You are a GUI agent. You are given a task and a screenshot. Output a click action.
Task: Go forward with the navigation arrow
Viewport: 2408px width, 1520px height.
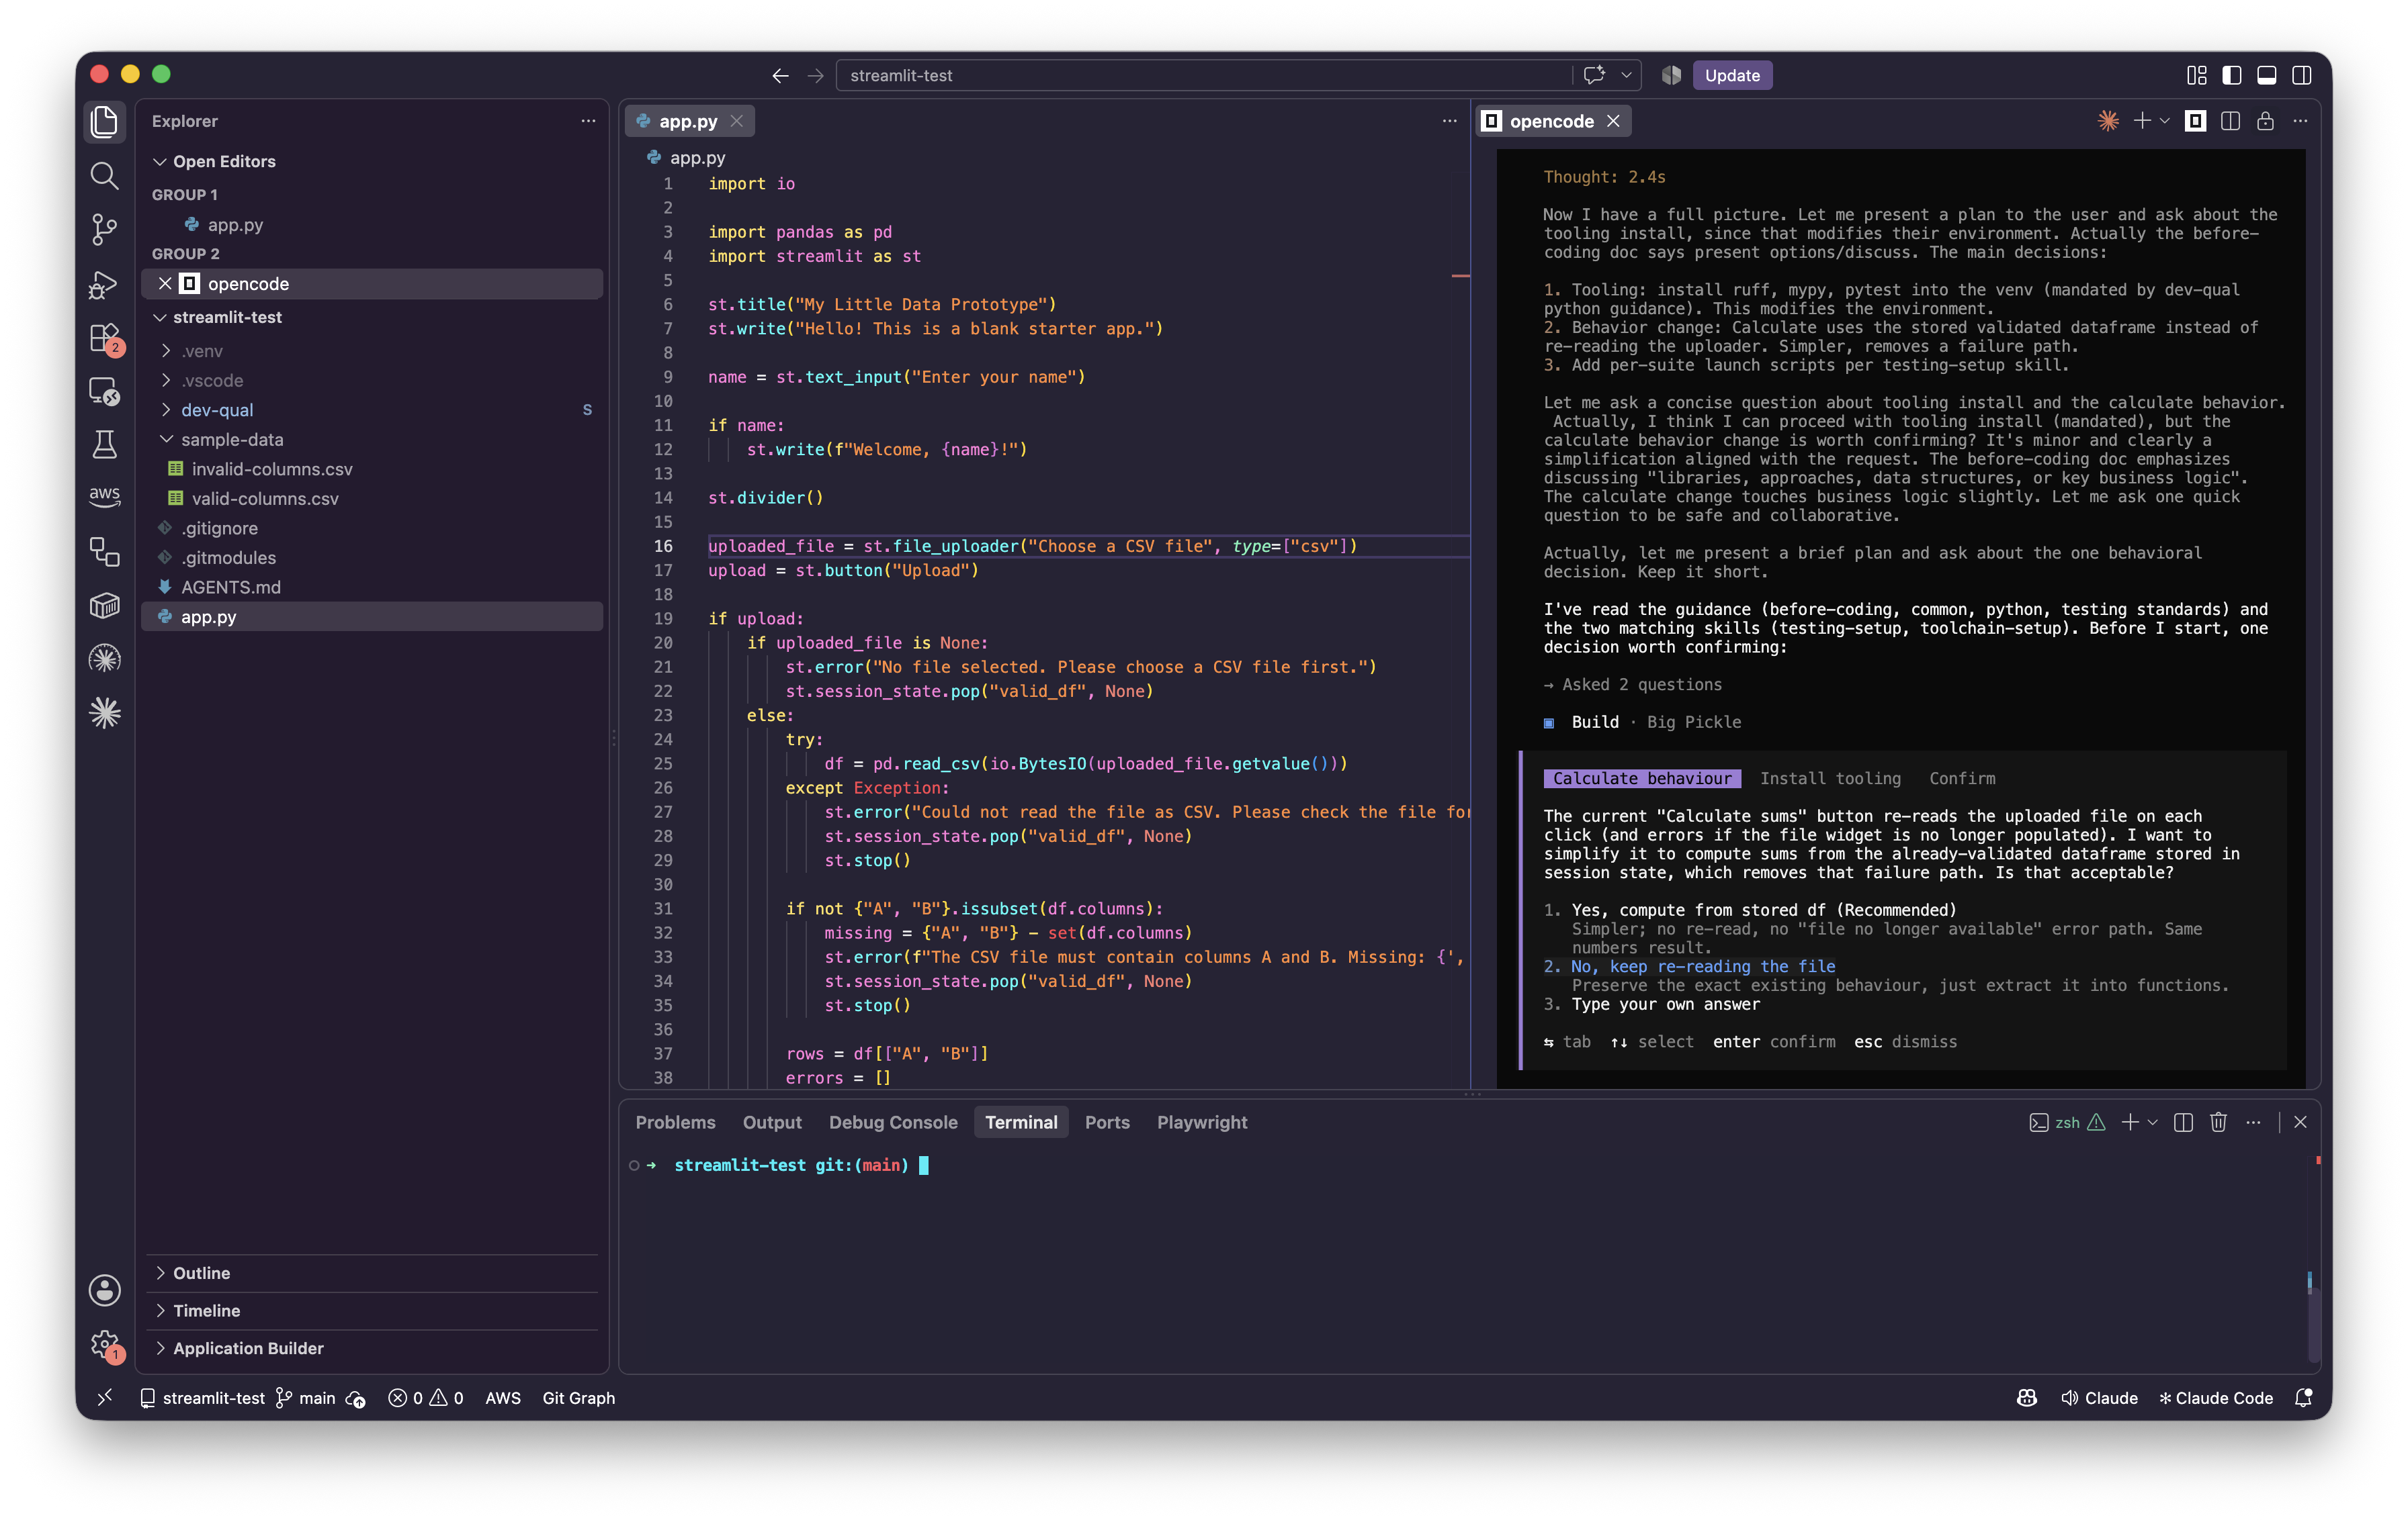tap(815, 75)
